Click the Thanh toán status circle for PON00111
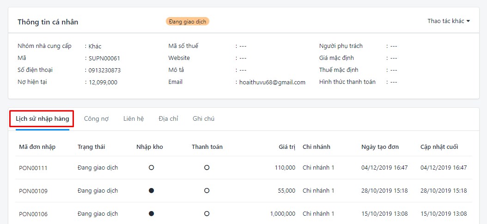Image resolution: width=487 pixels, height=224 pixels. (207, 168)
